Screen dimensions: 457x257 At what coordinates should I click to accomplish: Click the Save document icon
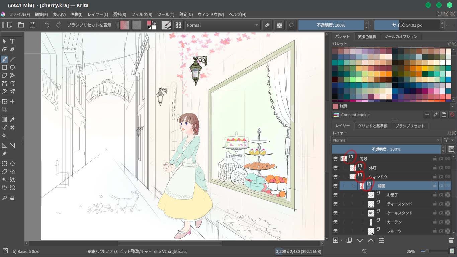pos(32,25)
